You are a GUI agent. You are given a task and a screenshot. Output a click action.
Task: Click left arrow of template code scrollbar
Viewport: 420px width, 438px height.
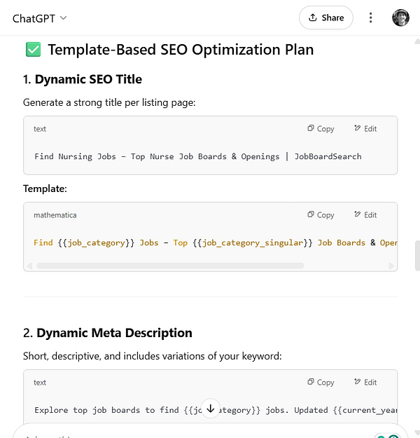tap(30, 266)
